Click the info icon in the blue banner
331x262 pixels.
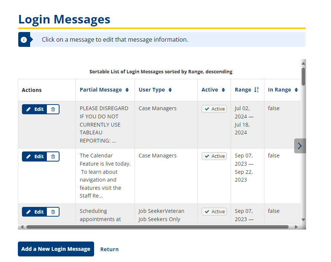point(24,39)
